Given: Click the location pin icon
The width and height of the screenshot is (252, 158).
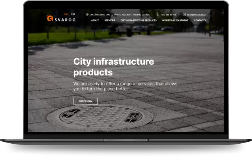Looking at the screenshot, I should (x=87, y=15).
